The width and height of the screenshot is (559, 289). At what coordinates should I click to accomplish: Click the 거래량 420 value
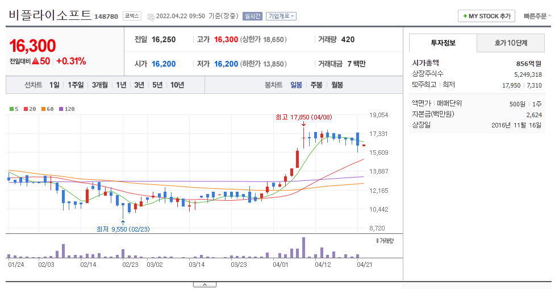[348, 40]
